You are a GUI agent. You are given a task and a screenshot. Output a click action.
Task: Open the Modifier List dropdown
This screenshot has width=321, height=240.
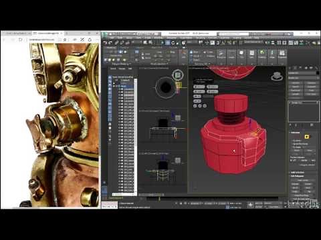pyautogui.click(x=304, y=78)
